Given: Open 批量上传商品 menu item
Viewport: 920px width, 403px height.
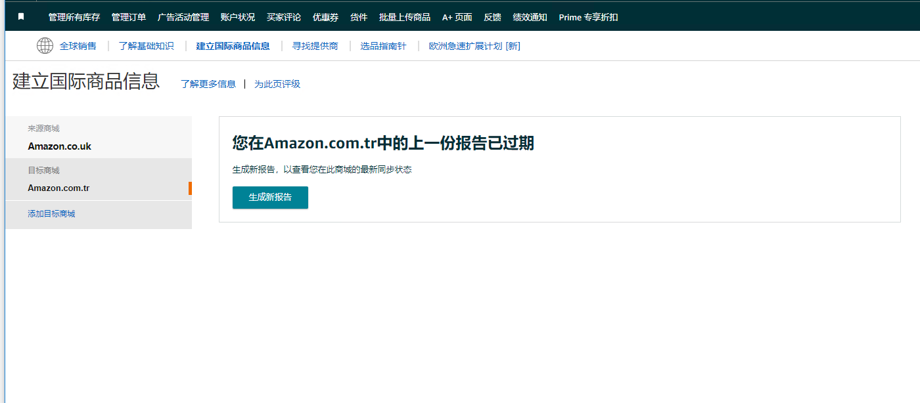Looking at the screenshot, I should click(405, 17).
